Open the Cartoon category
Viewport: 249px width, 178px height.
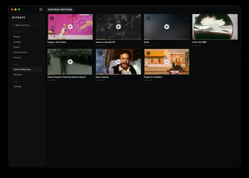(x=27, y=58)
